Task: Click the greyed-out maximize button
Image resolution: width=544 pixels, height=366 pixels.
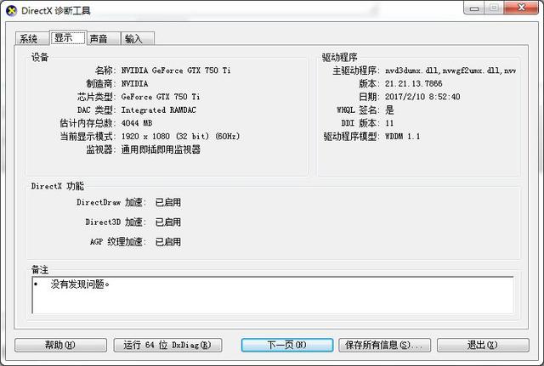Action: (x=494, y=8)
